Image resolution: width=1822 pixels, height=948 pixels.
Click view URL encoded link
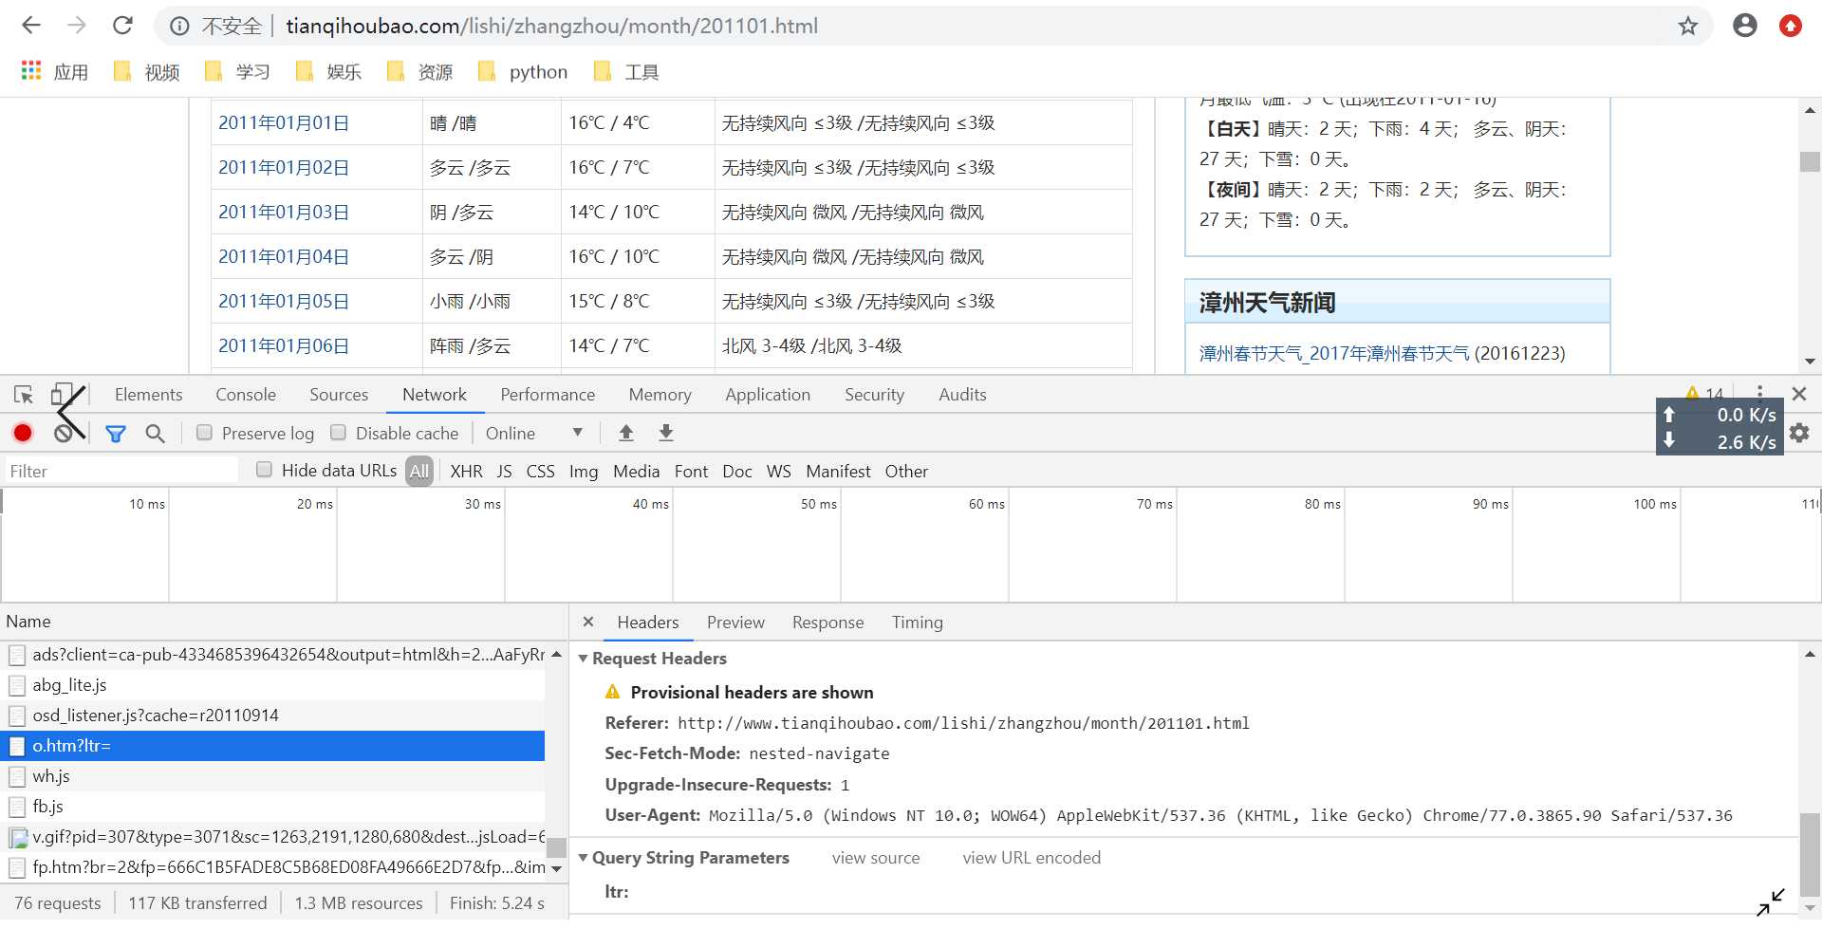(x=1031, y=858)
